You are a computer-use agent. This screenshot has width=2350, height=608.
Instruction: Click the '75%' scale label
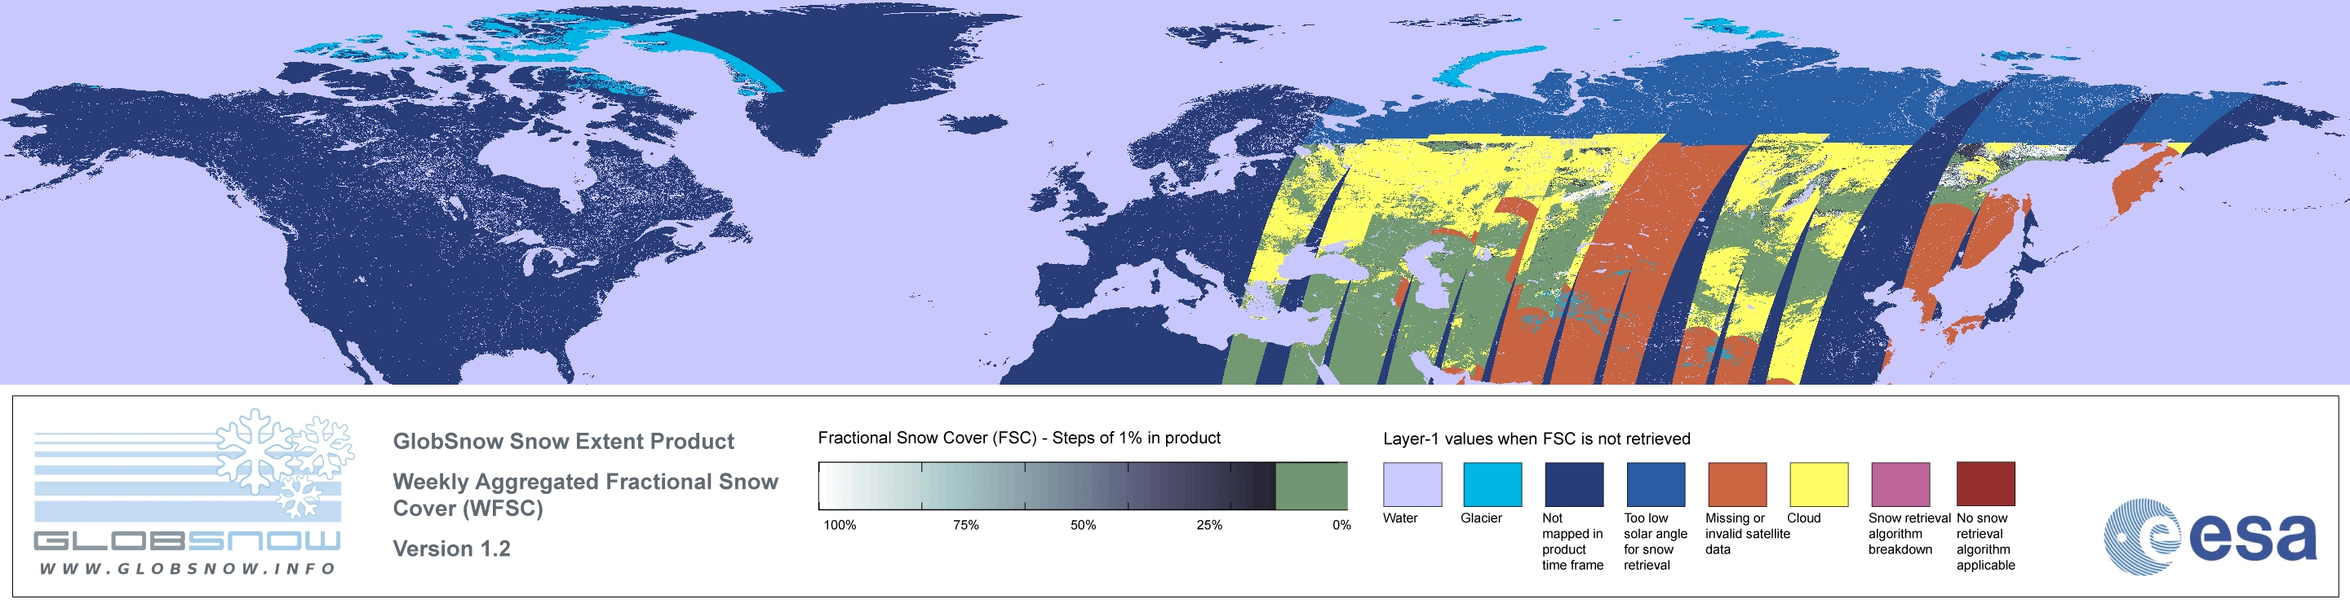965,525
